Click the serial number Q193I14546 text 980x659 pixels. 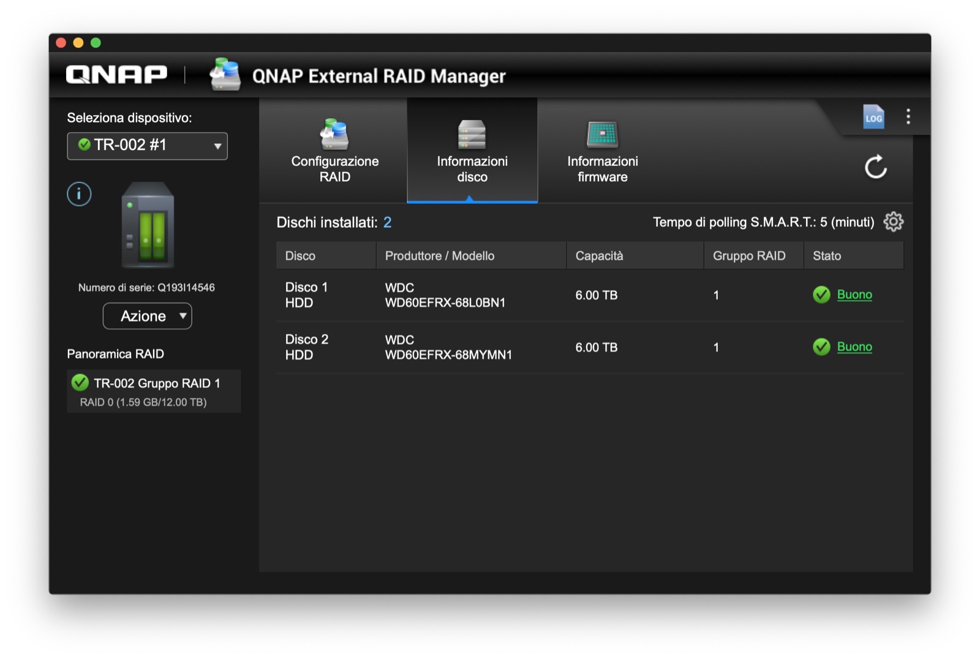[x=186, y=287]
